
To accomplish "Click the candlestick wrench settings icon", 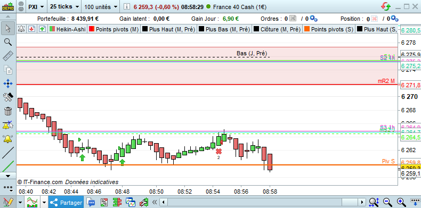I will (x=144, y=202).
